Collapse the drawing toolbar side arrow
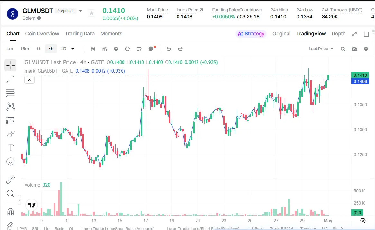The image size is (375, 230). 19,200
